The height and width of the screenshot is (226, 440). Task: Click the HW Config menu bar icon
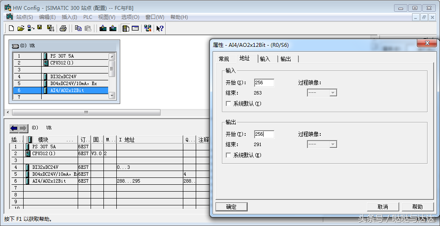9,17
